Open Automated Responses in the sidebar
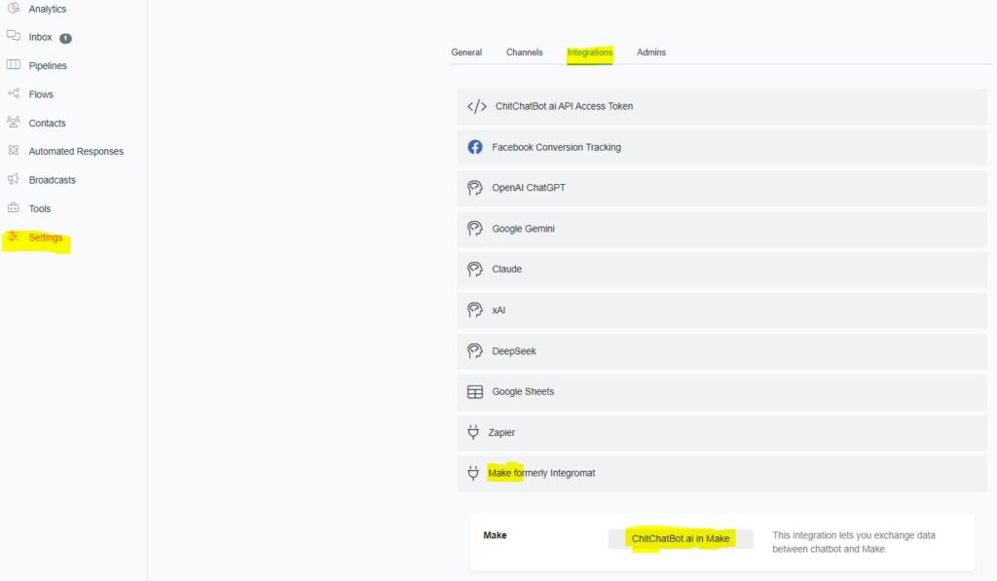The image size is (997, 581). 76,151
